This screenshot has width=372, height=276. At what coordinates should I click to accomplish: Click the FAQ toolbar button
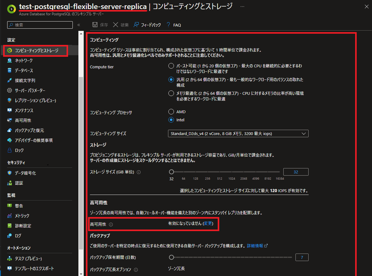pyautogui.click(x=174, y=25)
